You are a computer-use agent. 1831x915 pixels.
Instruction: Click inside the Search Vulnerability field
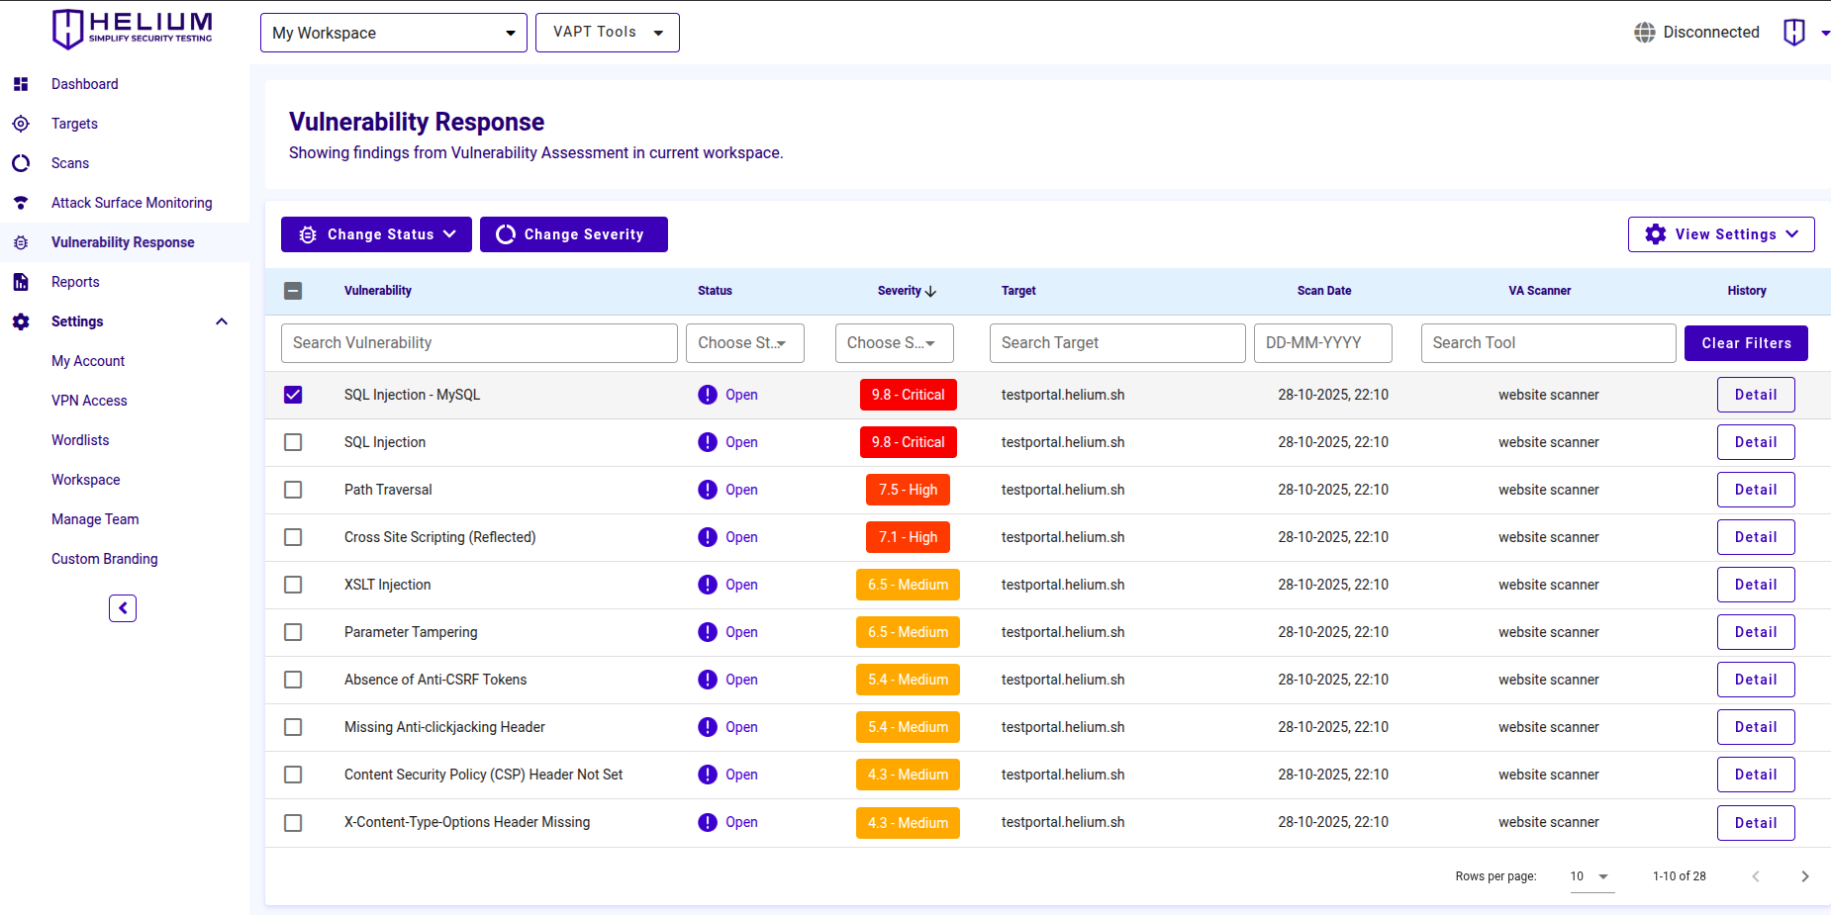[479, 342]
